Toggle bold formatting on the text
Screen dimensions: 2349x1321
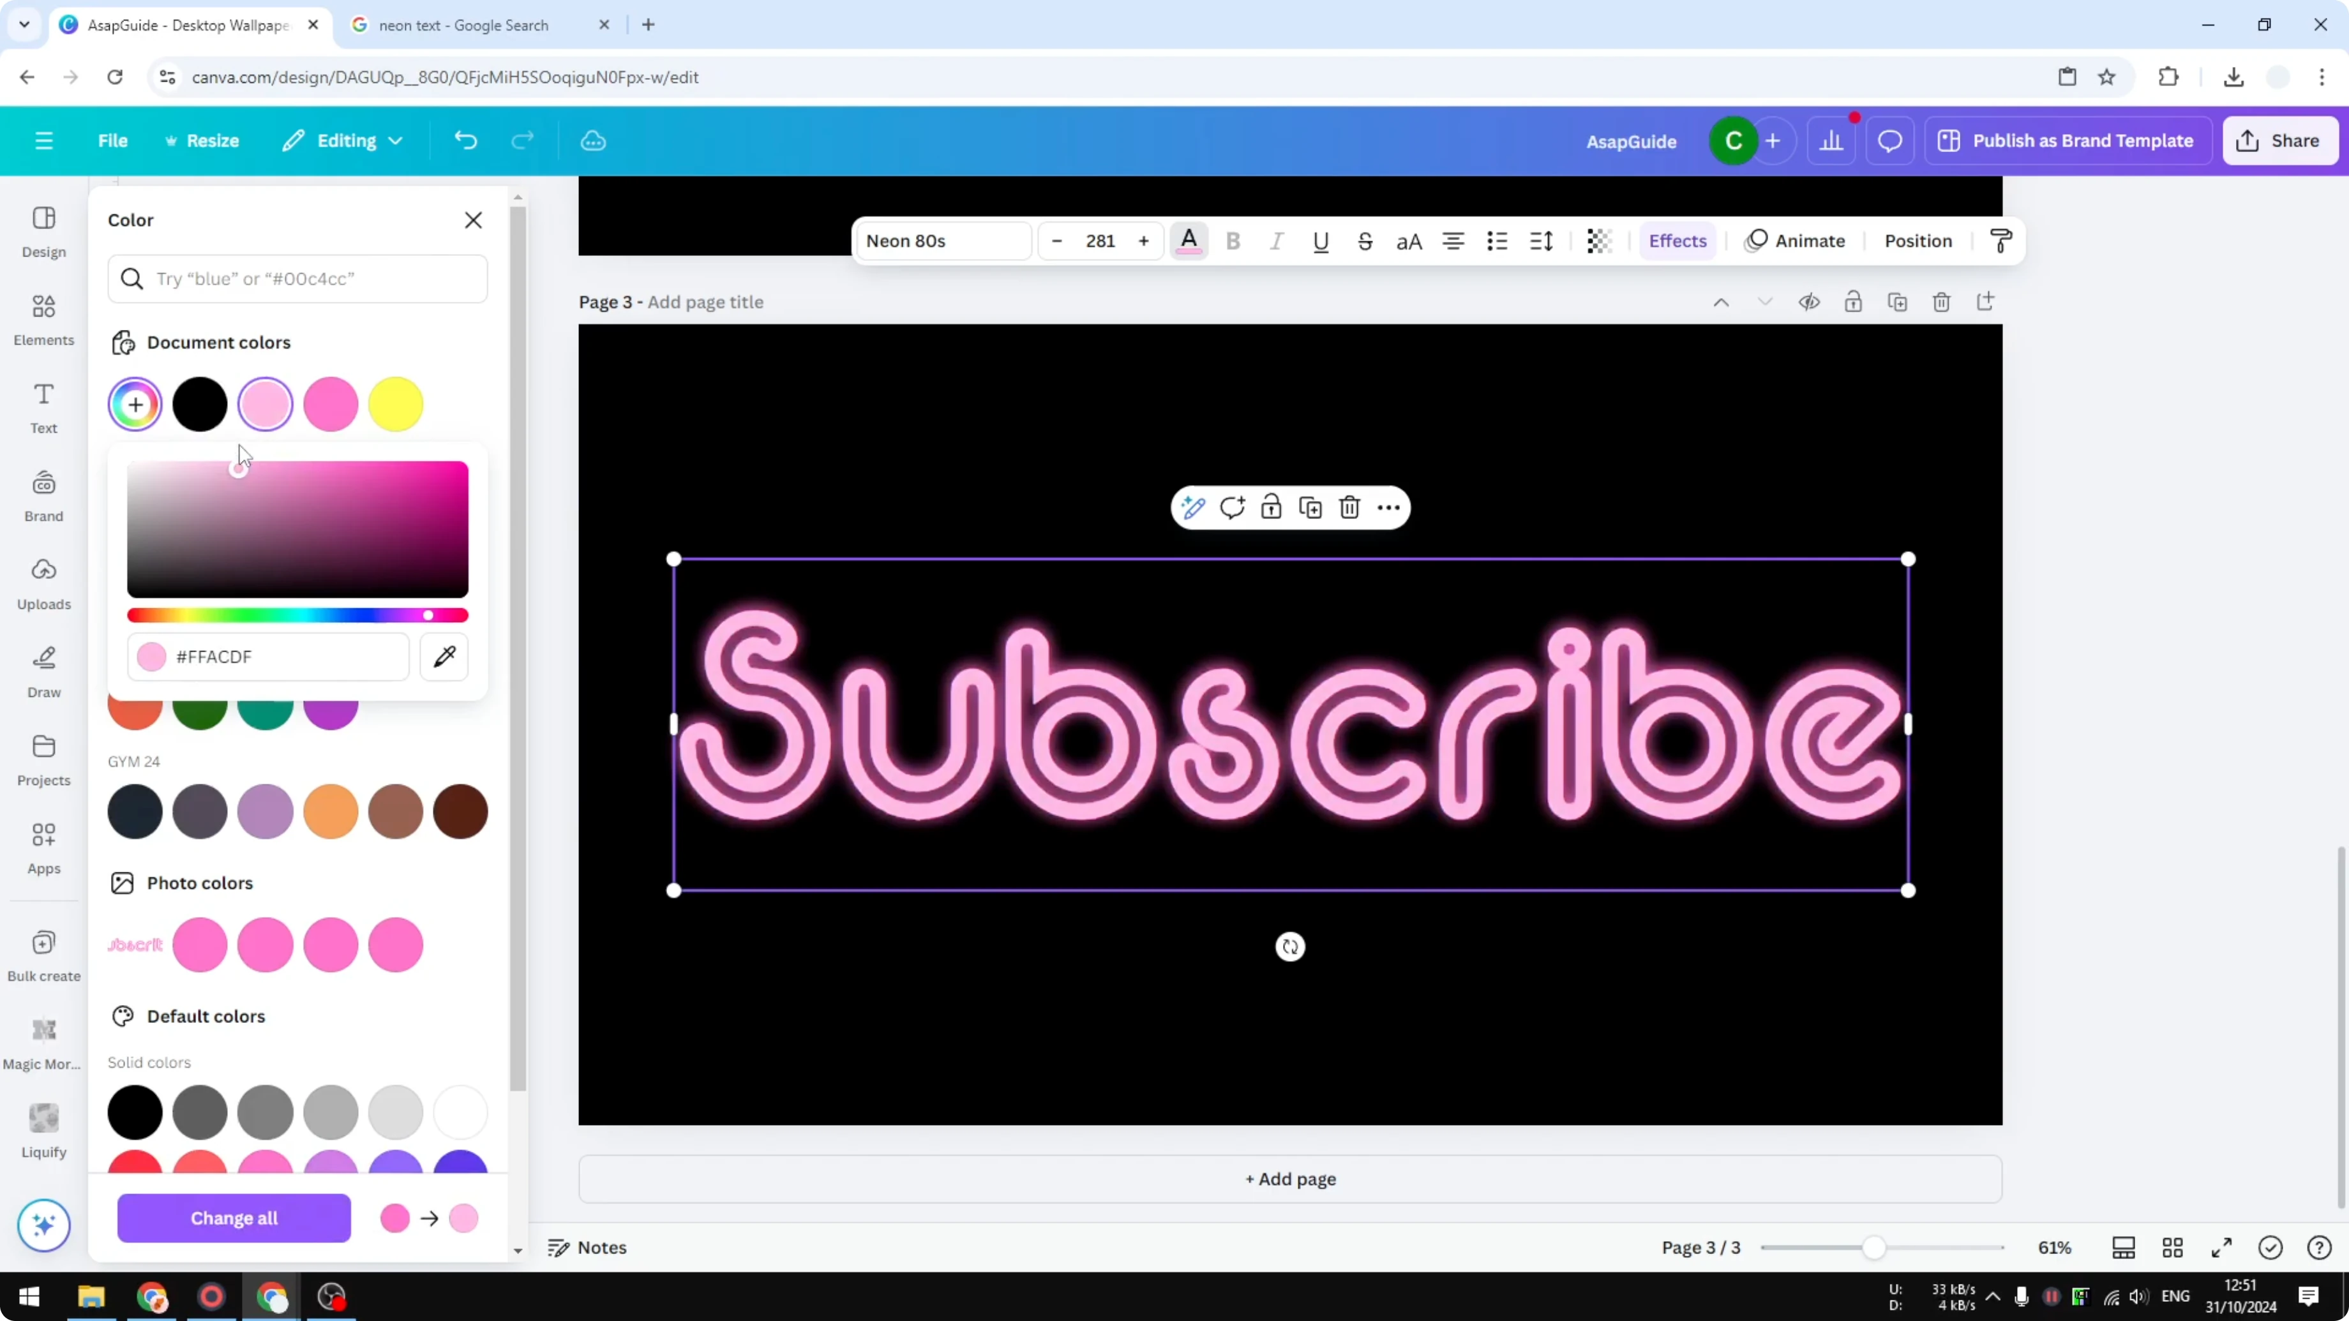(x=1233, y=241)
